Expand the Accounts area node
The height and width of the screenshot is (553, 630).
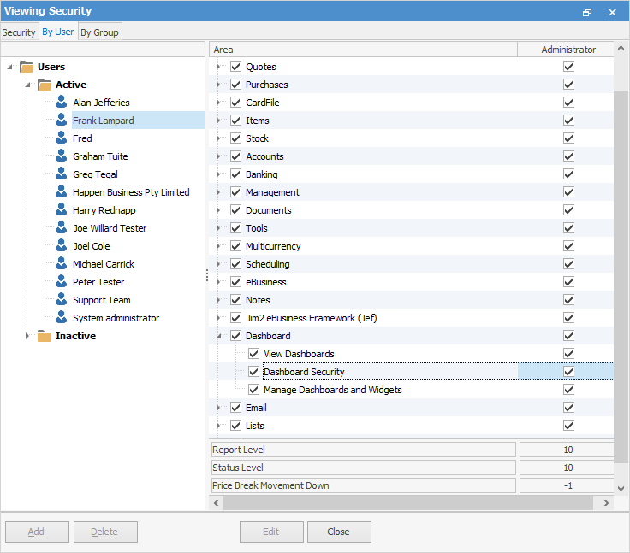coord(217,156)
